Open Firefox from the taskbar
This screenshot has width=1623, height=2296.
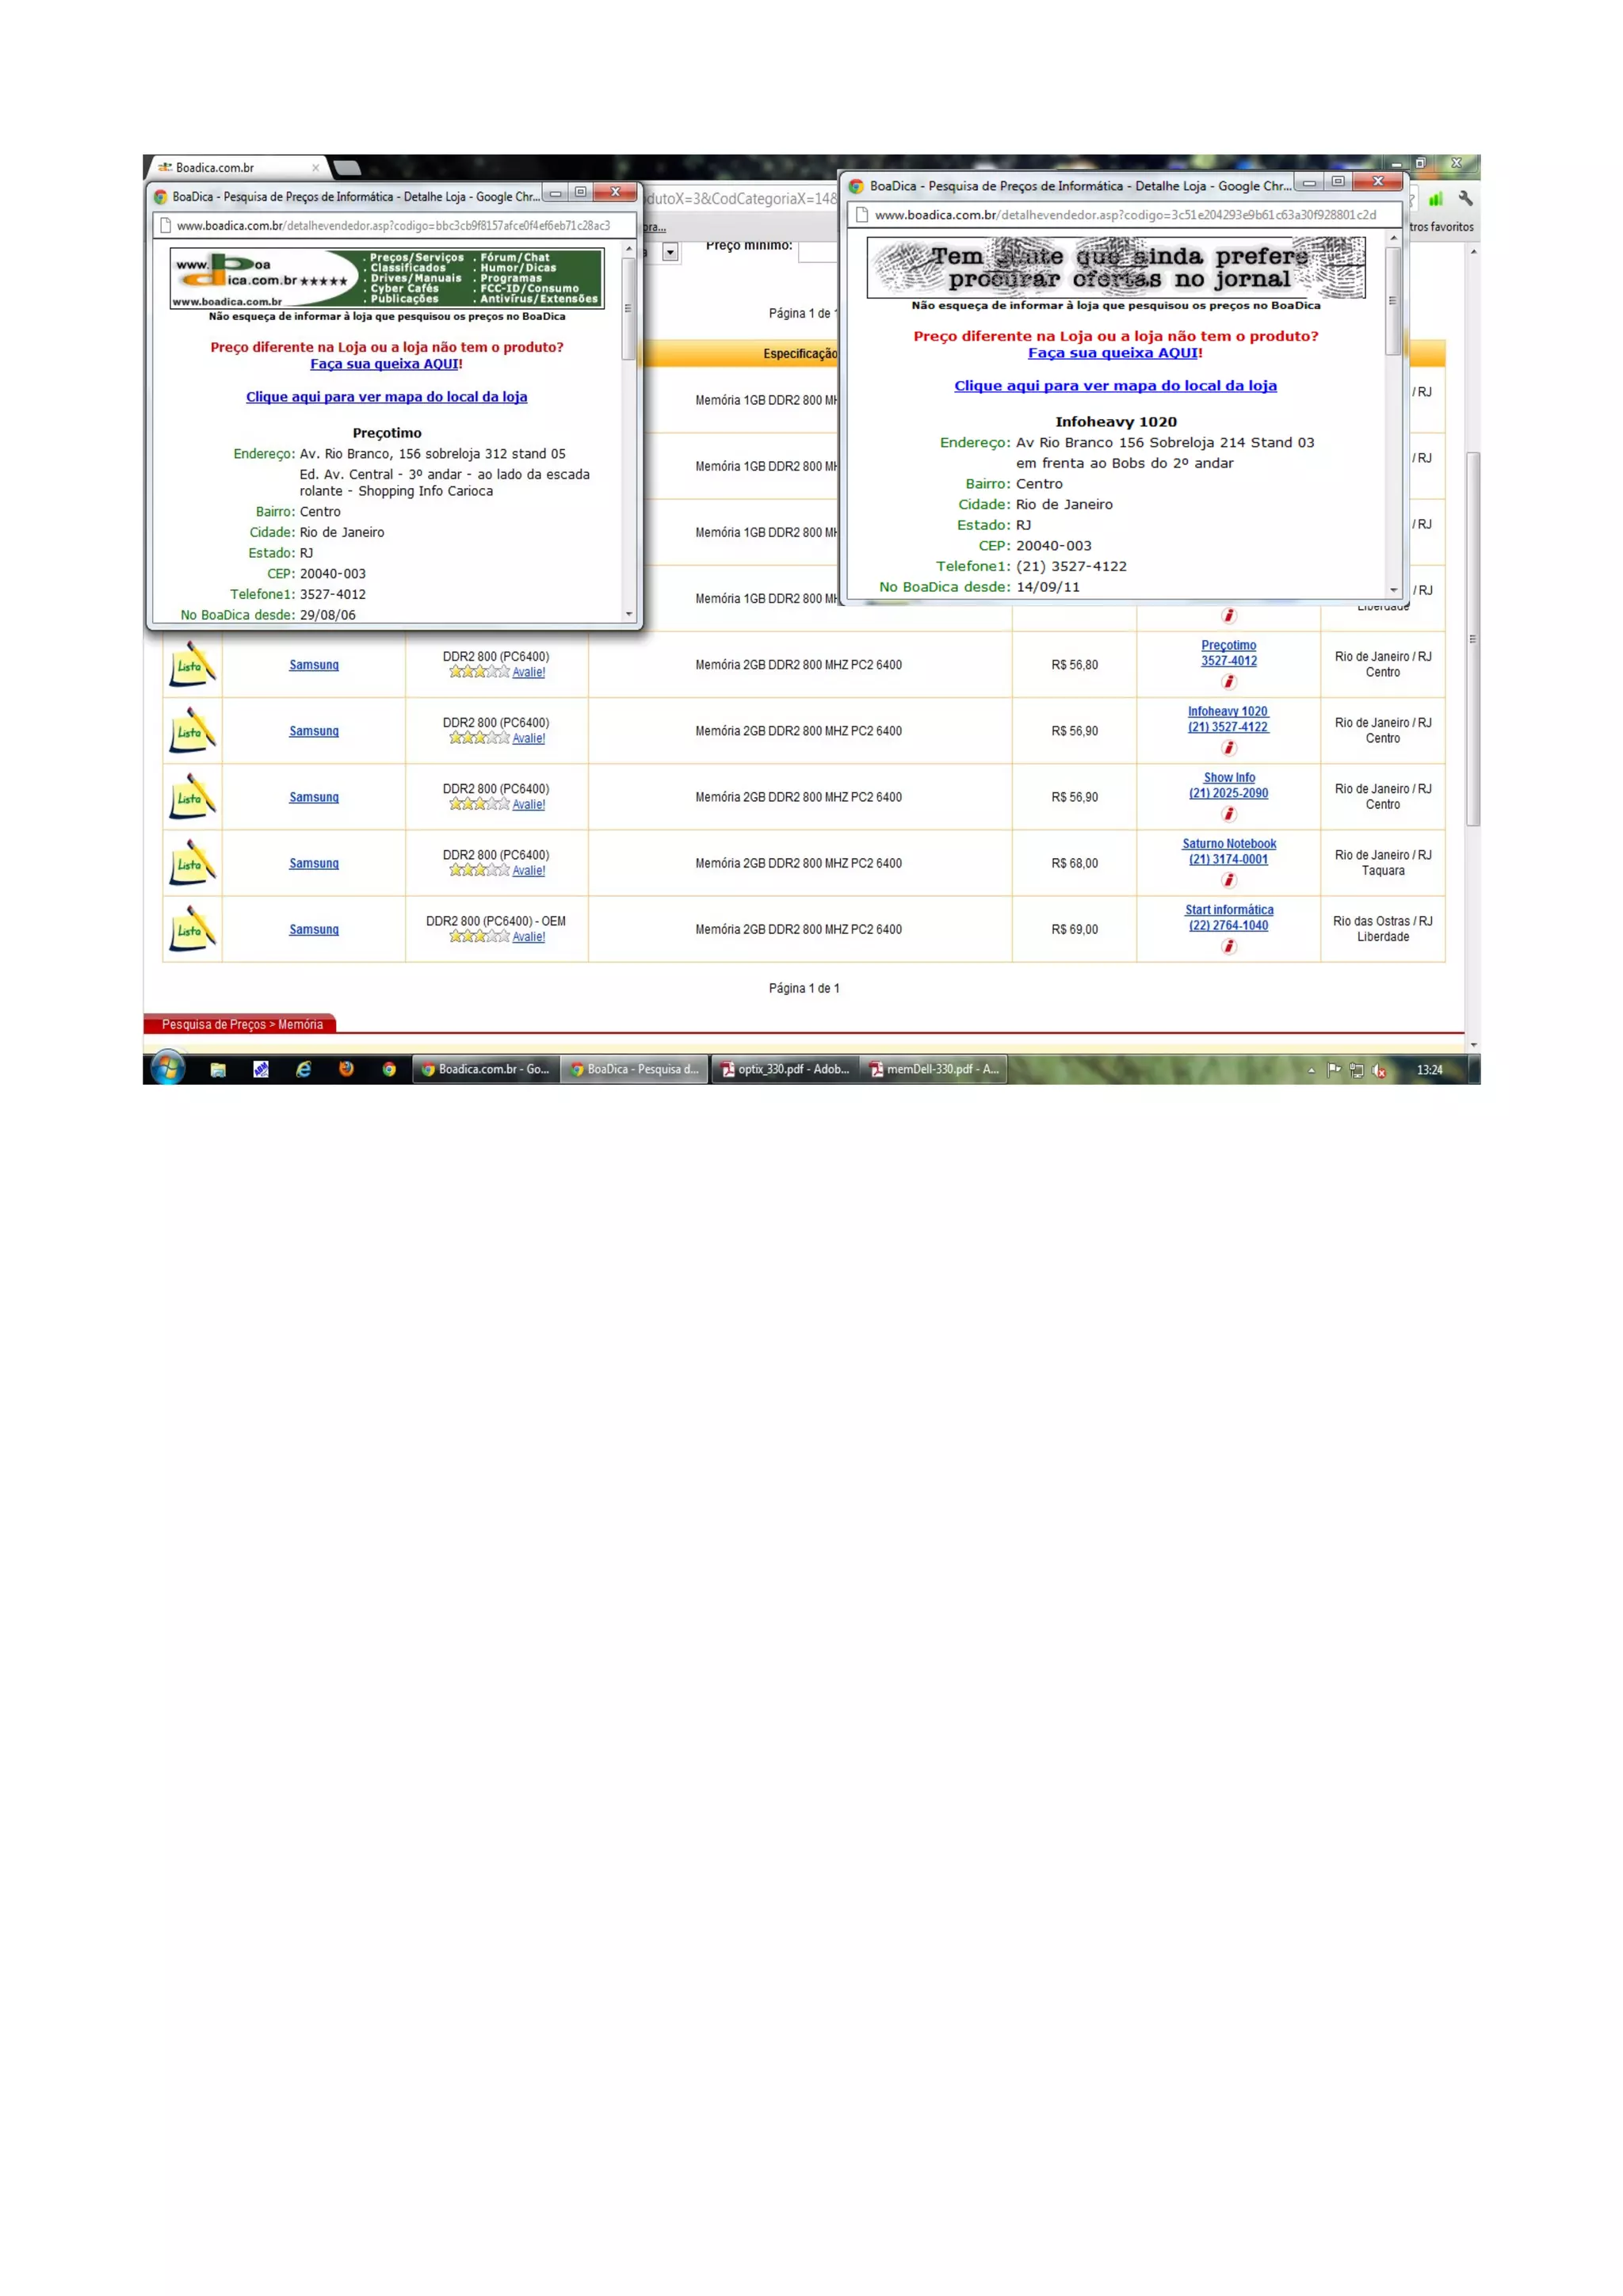pyautogui.click(x=346, y=1069)
